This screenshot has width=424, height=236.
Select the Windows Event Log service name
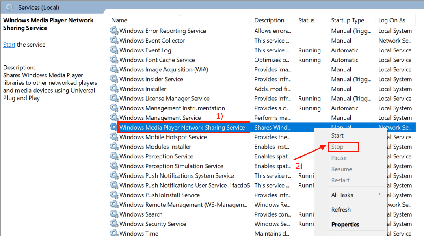coord(145,50)
